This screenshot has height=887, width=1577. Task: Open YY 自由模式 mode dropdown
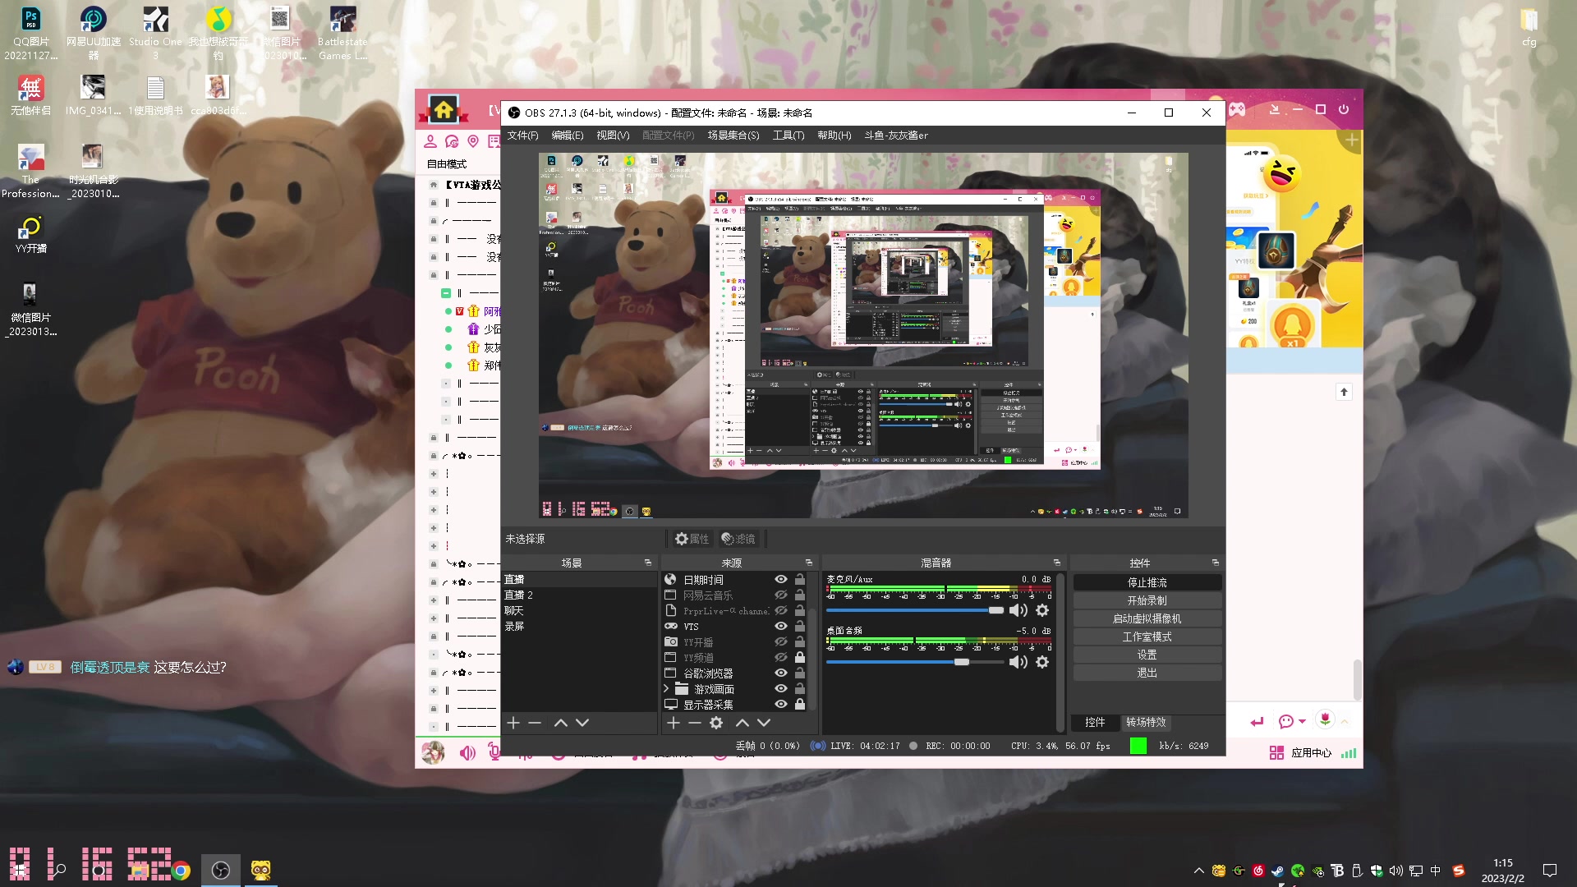coord(447,164)
